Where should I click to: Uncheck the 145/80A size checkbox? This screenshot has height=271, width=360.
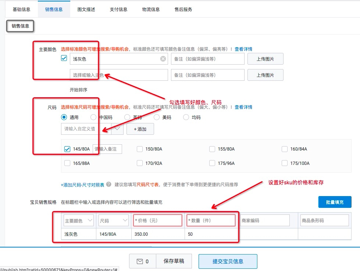point(67,149)
